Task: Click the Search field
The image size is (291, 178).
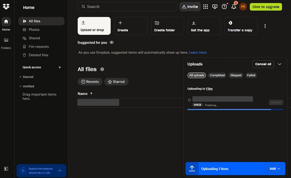Action: 127,7
